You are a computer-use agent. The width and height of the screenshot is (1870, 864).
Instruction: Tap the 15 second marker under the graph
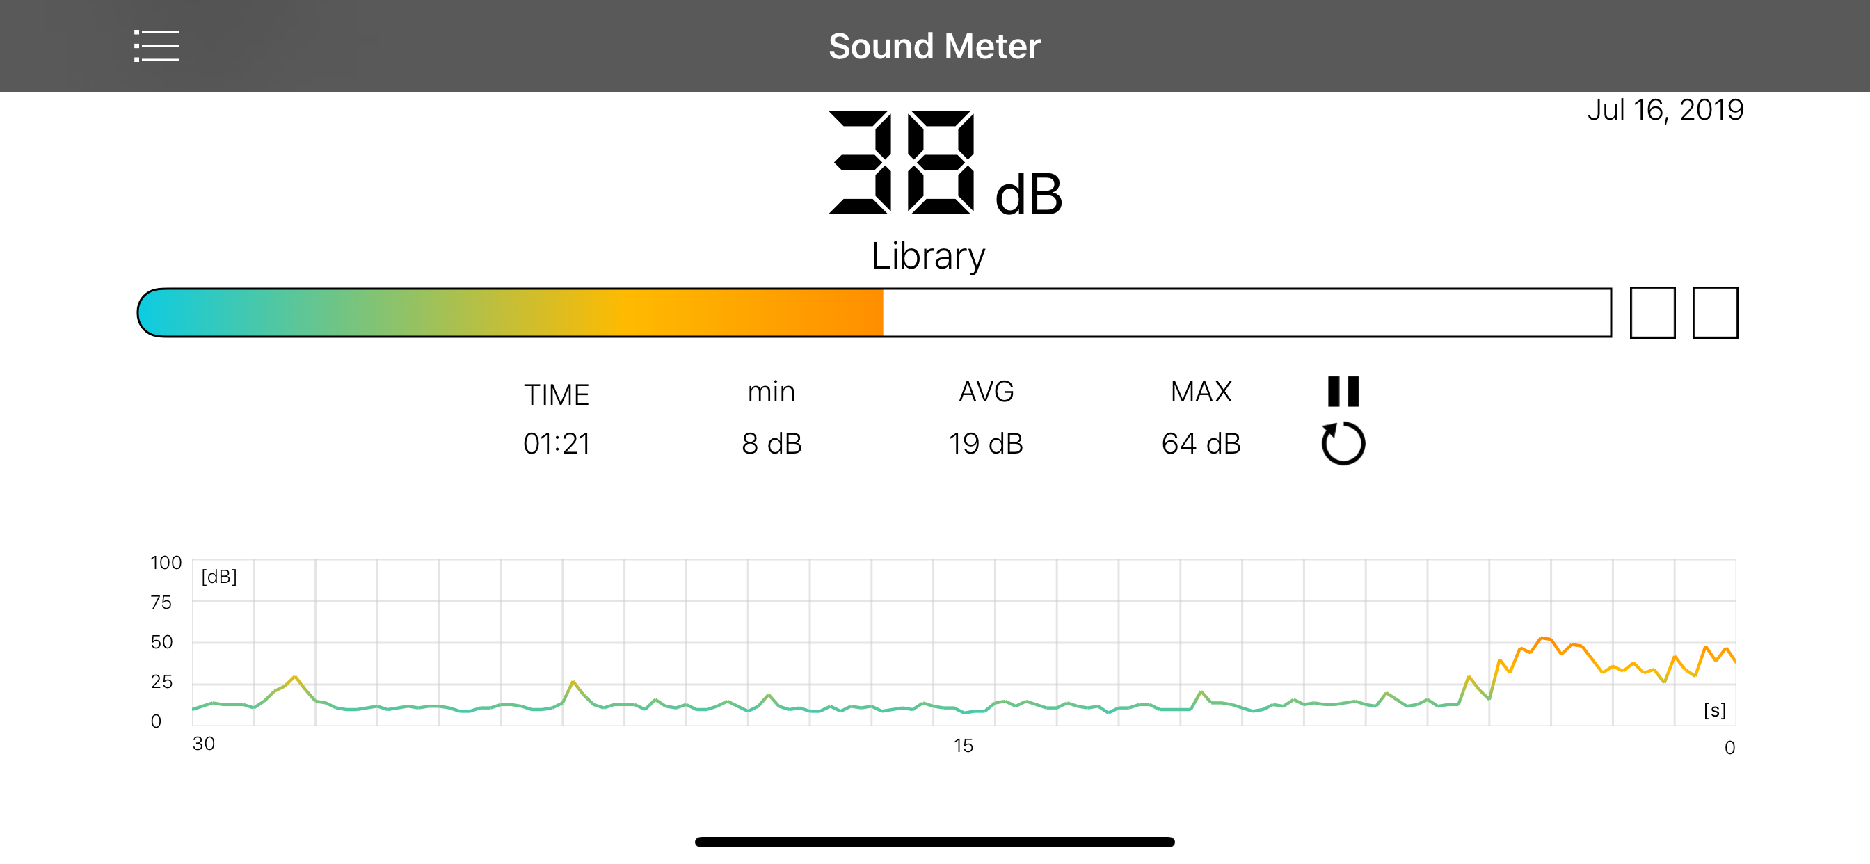[963, 746]
